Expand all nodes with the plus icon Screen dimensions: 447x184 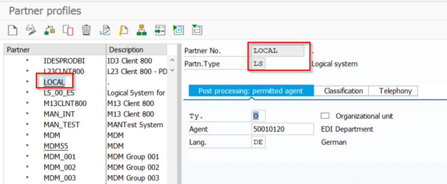(x=179, y=30)
